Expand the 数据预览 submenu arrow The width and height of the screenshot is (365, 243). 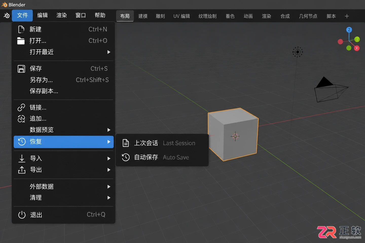click(x=109, y=130)
